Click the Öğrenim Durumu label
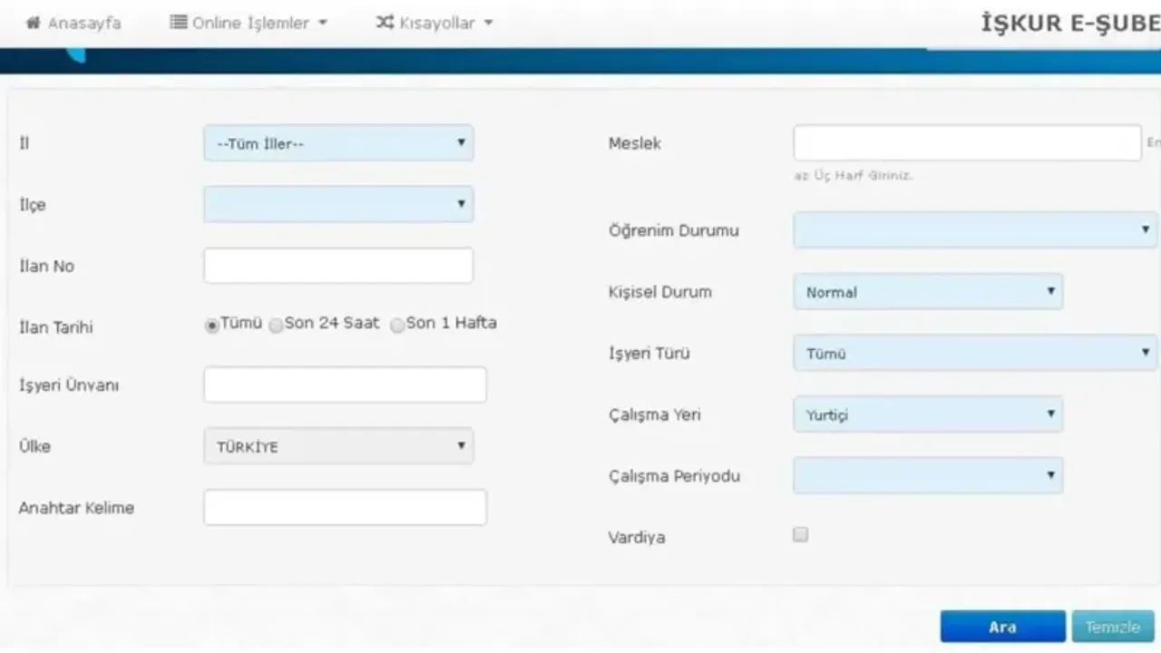1161x653 pixels. click(674, 230)
